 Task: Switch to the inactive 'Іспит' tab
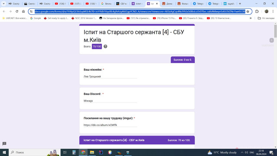point(137,3)
